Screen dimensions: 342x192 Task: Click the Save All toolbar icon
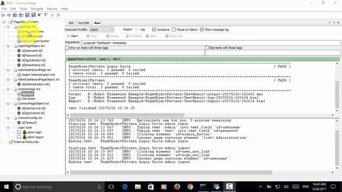pyautogui.click(x=34, y=15)
